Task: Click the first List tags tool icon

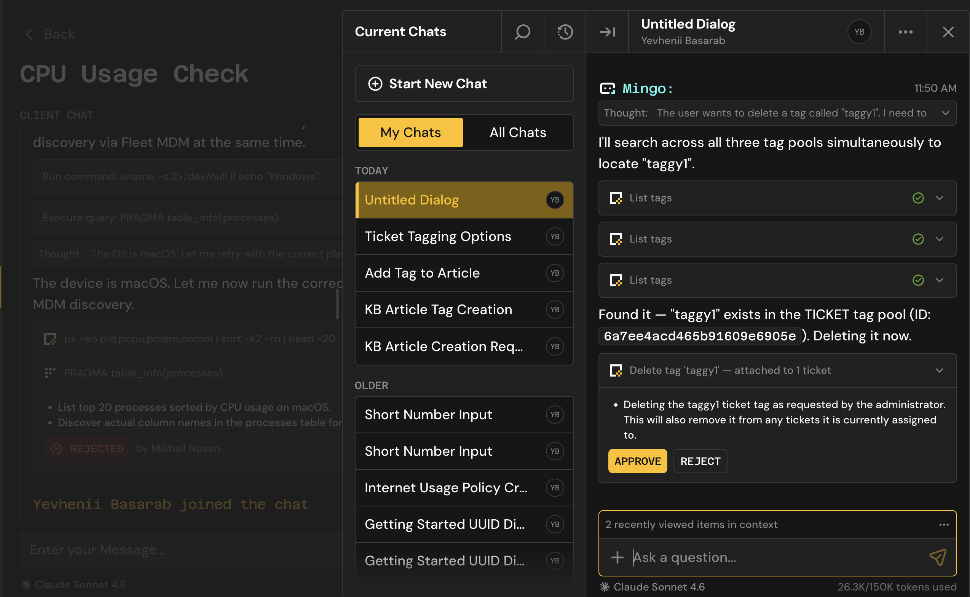Action: pyautogui.click(x=616, y=198)
